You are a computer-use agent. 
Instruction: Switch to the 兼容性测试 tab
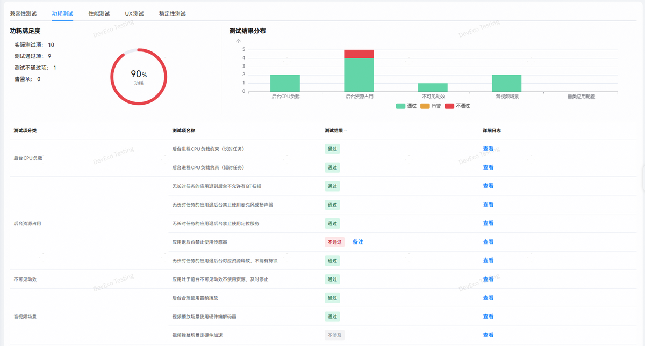[x=23, y=13]
